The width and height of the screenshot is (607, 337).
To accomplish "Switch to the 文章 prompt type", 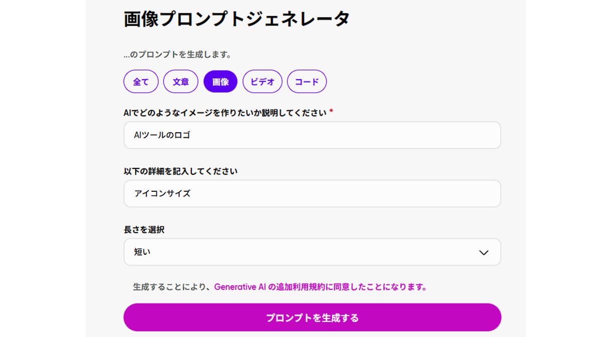I will (x=180, y=82).
